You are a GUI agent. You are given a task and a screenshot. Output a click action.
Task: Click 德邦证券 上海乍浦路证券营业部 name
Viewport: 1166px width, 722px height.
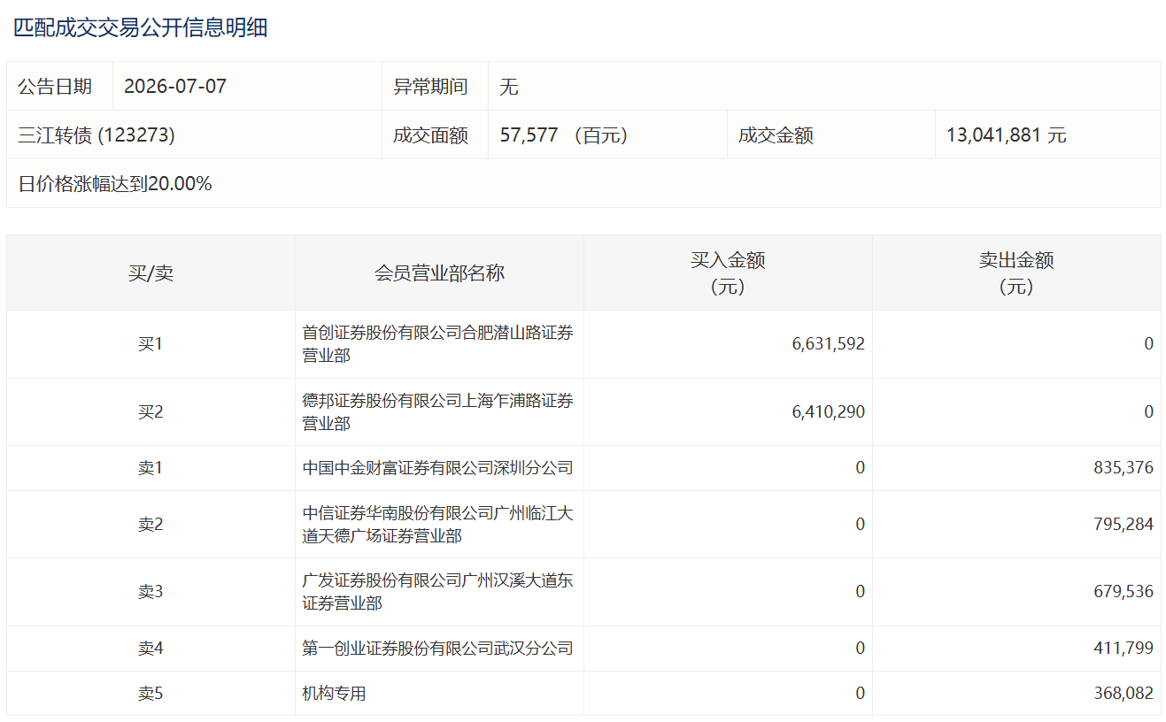[438, 412]
